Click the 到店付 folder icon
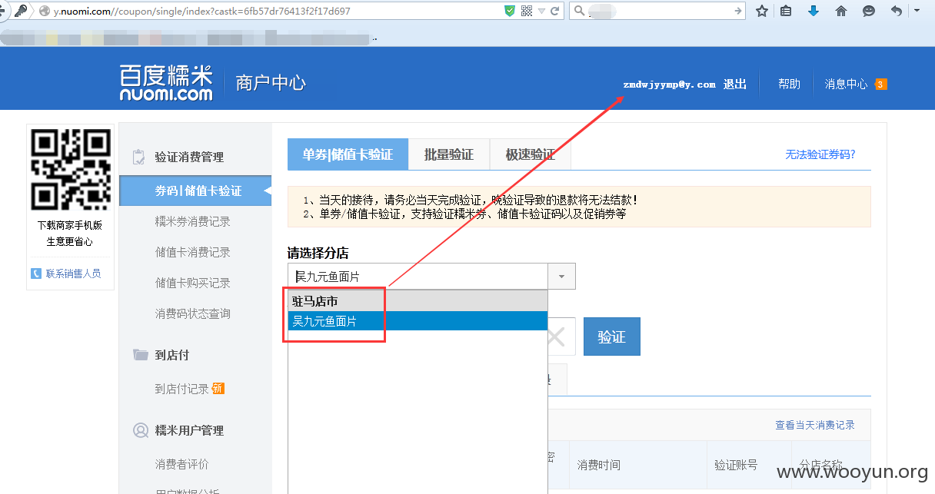The width and height of the screenshot is (935, 494). coord(140,355)
